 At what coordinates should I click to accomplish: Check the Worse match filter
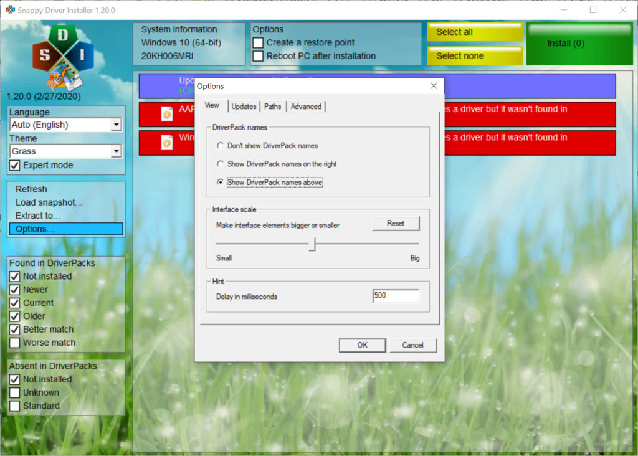click(15, 343)
